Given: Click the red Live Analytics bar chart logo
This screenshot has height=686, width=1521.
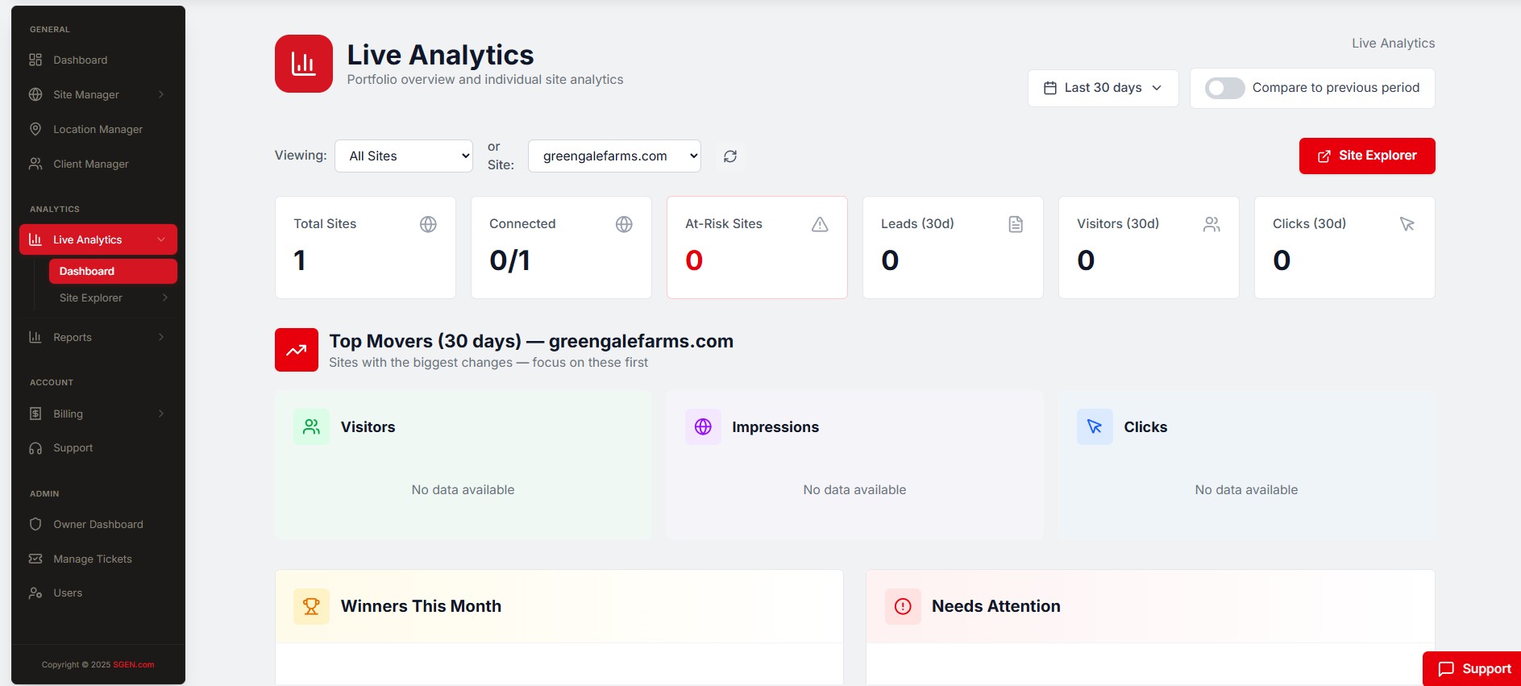Looking at the screenshot, I should point(304,64).
